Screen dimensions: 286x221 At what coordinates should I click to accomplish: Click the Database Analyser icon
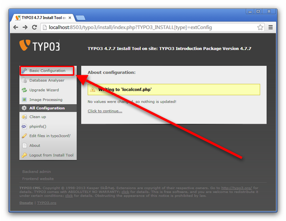pyautogui.click(x=24, y=80)
